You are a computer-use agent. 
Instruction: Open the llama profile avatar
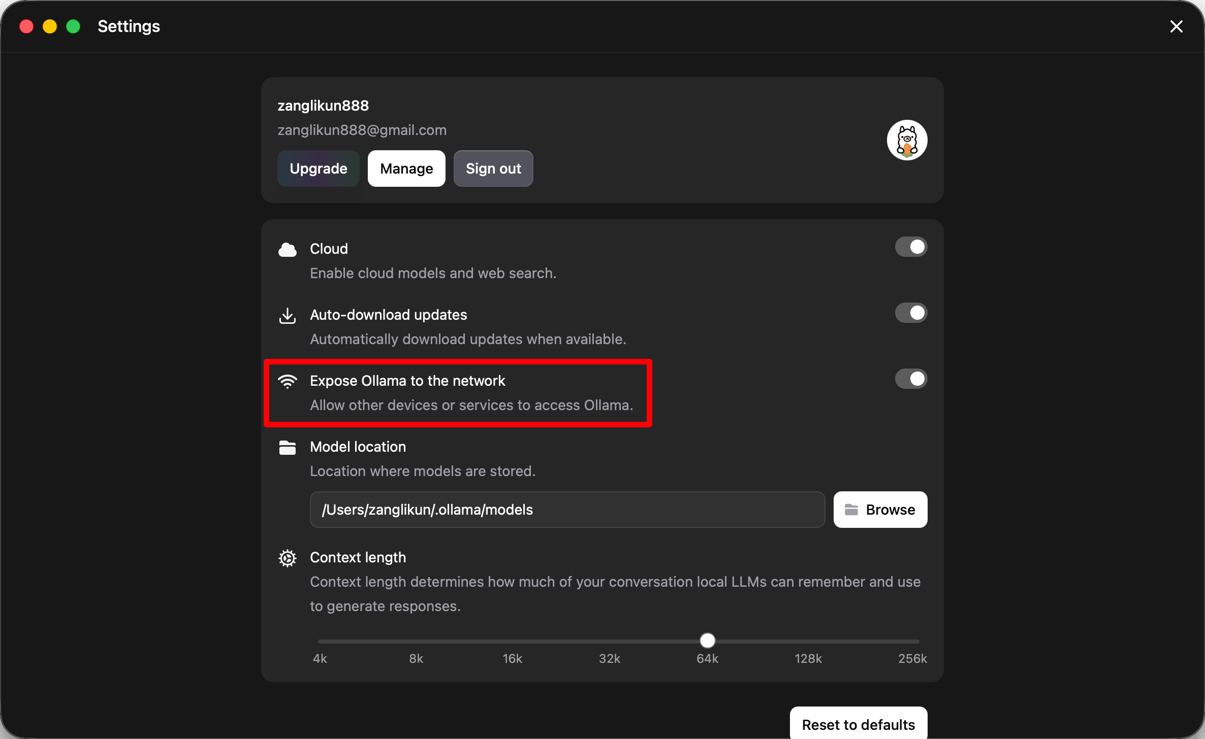coord(907,140)
